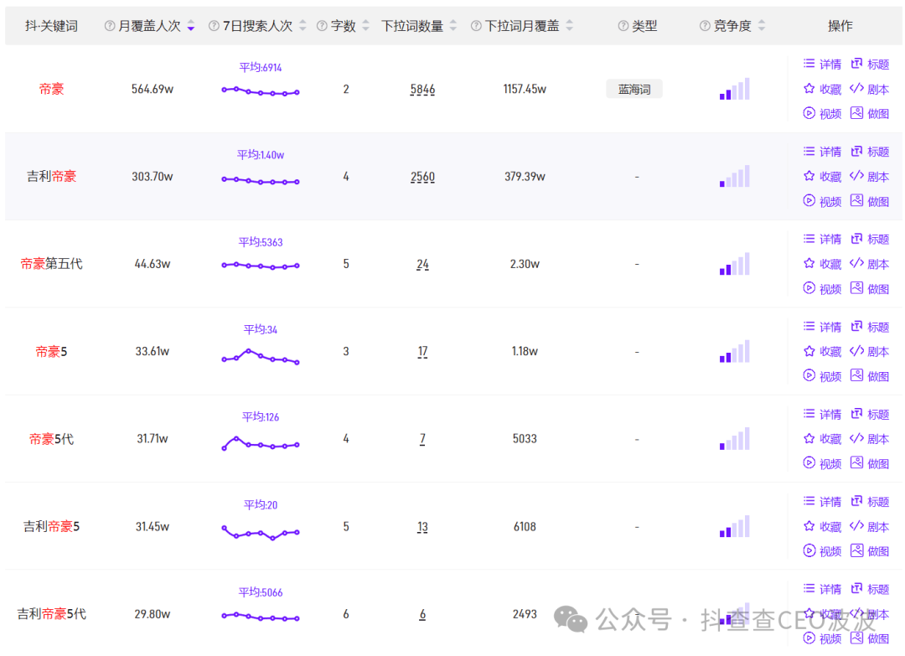Favorite the 帝豪第五代 keyword with 收藏
905x656 pixels.
point(822,264)
